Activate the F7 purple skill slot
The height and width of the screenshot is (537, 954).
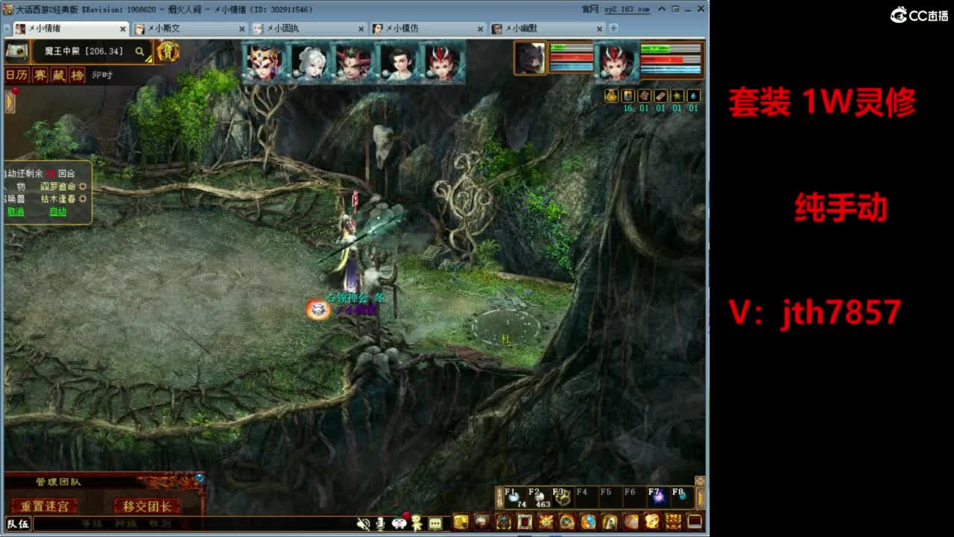click(657, 497)
